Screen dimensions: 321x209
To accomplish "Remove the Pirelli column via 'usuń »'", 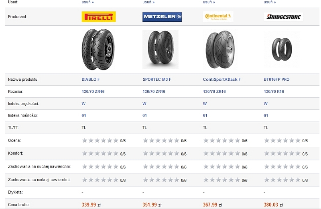I will (87, 2).
